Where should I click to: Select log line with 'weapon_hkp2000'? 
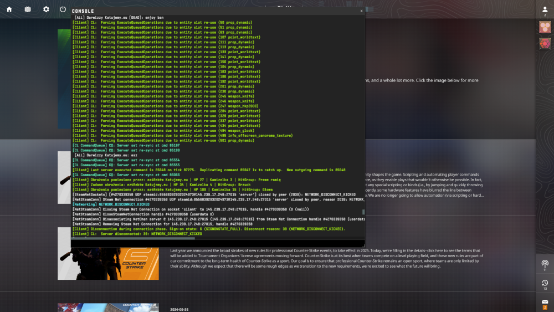coord(165,106)
